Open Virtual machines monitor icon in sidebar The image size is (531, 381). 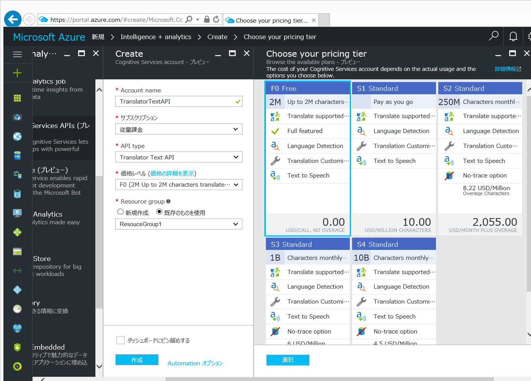click(17, 213)
